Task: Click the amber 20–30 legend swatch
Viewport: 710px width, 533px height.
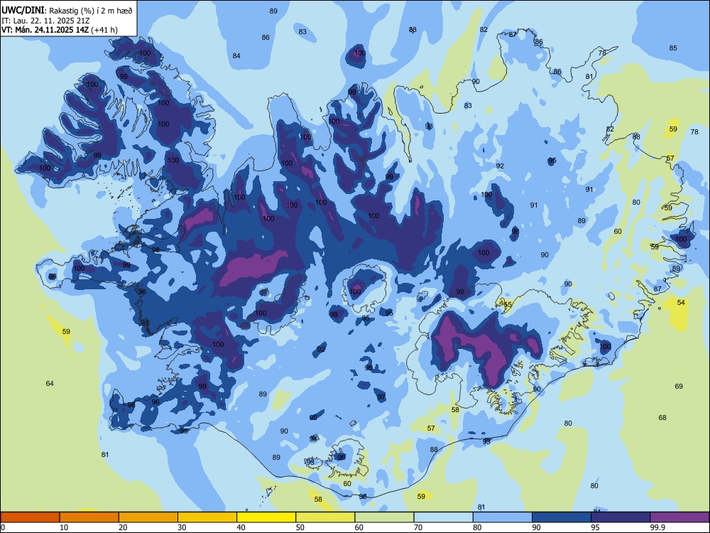Action: pos(148,517)
